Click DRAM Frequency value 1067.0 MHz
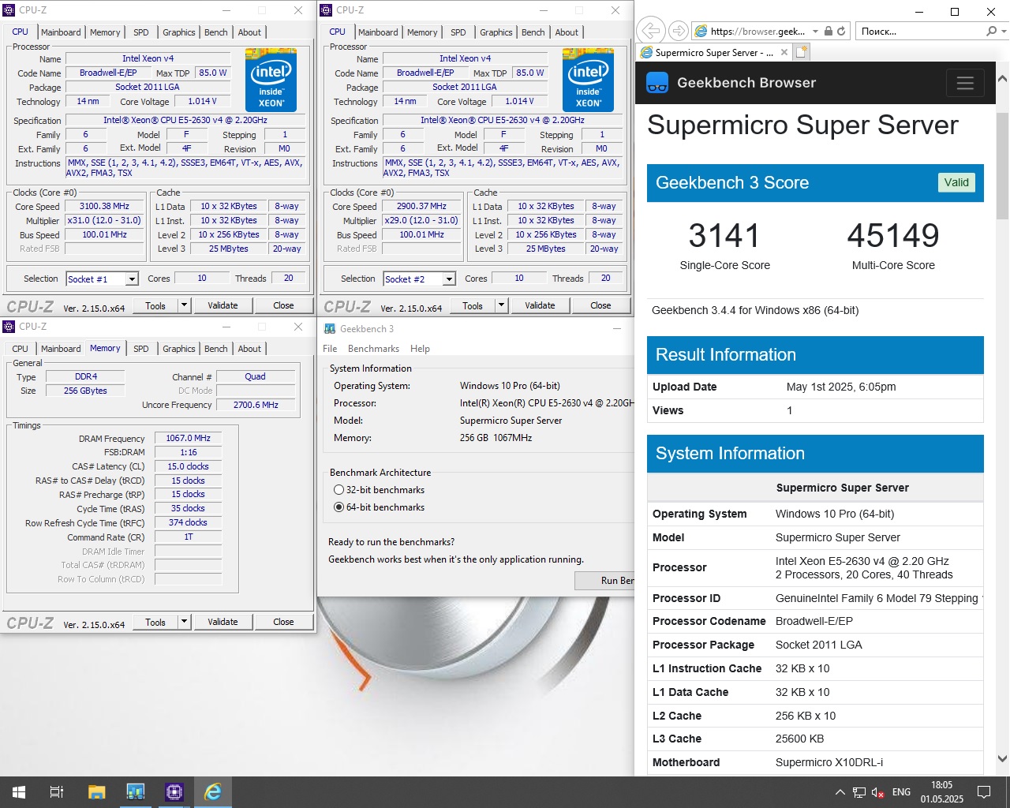The image size is (1010, 808). [x=189, y=438]
